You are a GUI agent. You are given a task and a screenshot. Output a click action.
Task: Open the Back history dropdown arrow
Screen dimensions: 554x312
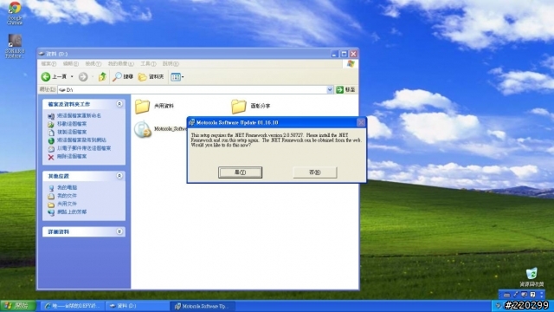pyautogui.click(x=72, y=76)
